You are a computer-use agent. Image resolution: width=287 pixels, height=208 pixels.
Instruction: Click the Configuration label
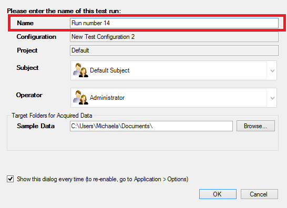pos(36,37)
